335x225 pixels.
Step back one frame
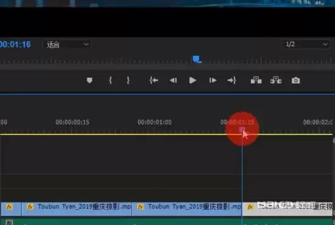click(x=173, y=80)
